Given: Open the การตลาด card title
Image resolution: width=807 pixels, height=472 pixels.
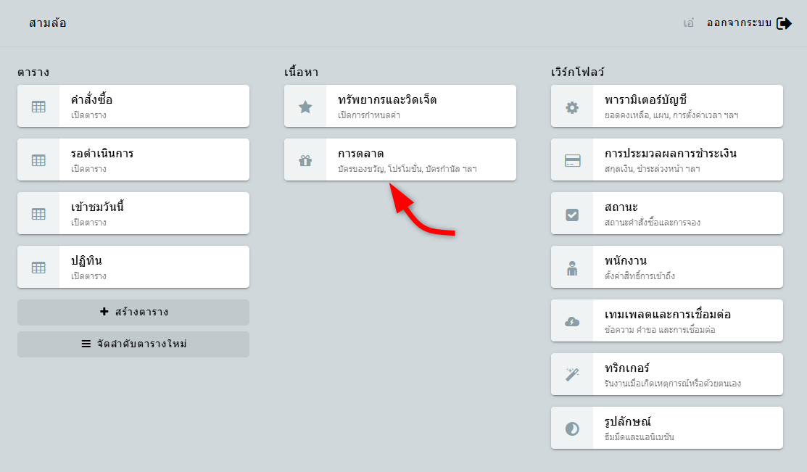Looking at the screenshot, I should (361, 154).
